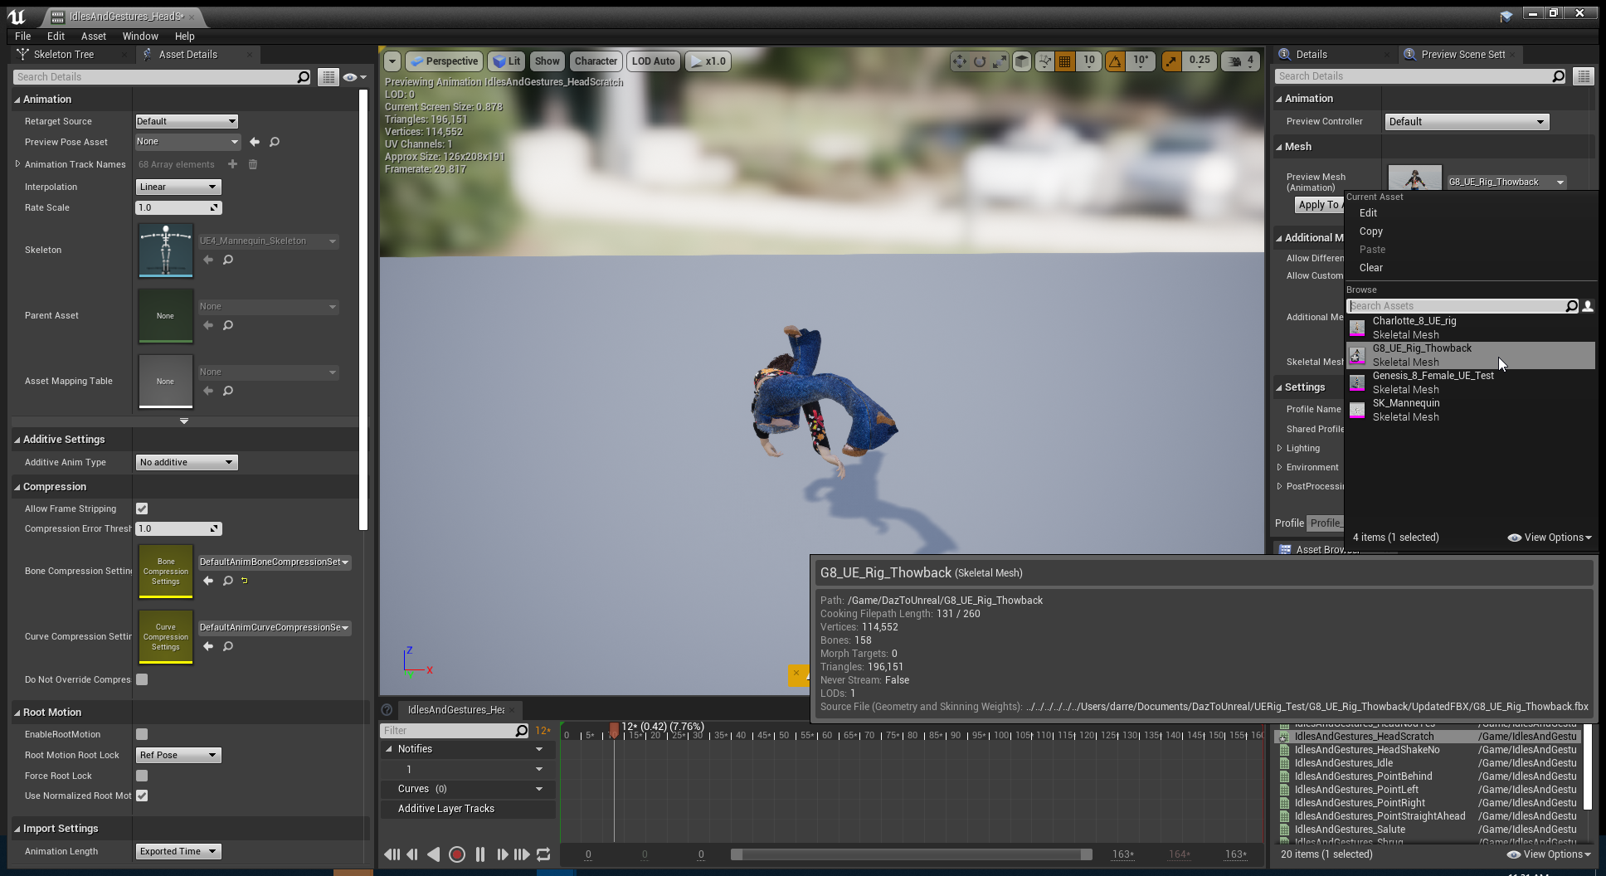Reset Bone Compression Settings to default
This screenshot has width=1606, height=876.
(x=244, y=581)
